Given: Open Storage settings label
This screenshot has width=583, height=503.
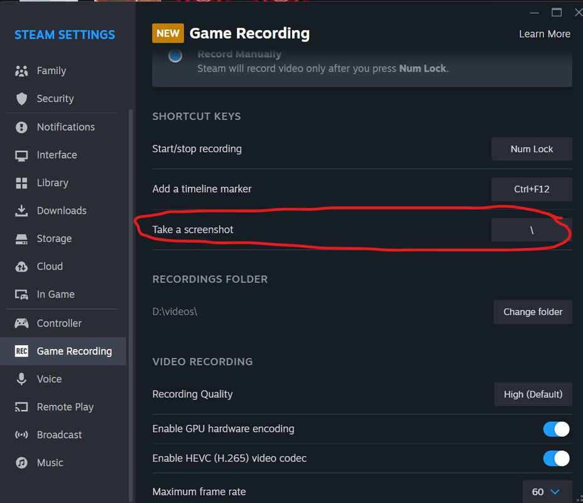Looking at the screenshot, I should coord(54,239).
